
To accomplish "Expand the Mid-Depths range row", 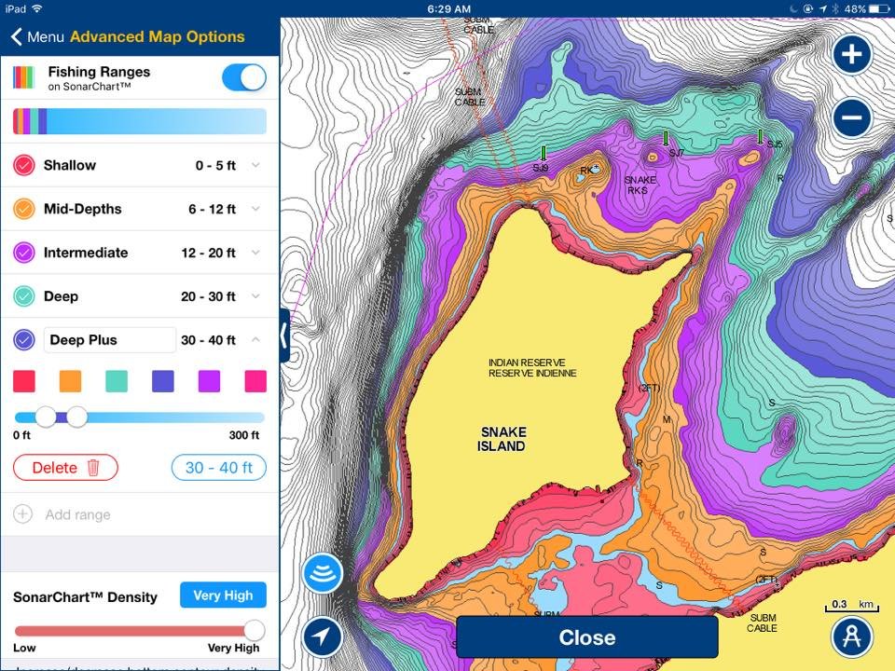I will [x=255, y=210].
